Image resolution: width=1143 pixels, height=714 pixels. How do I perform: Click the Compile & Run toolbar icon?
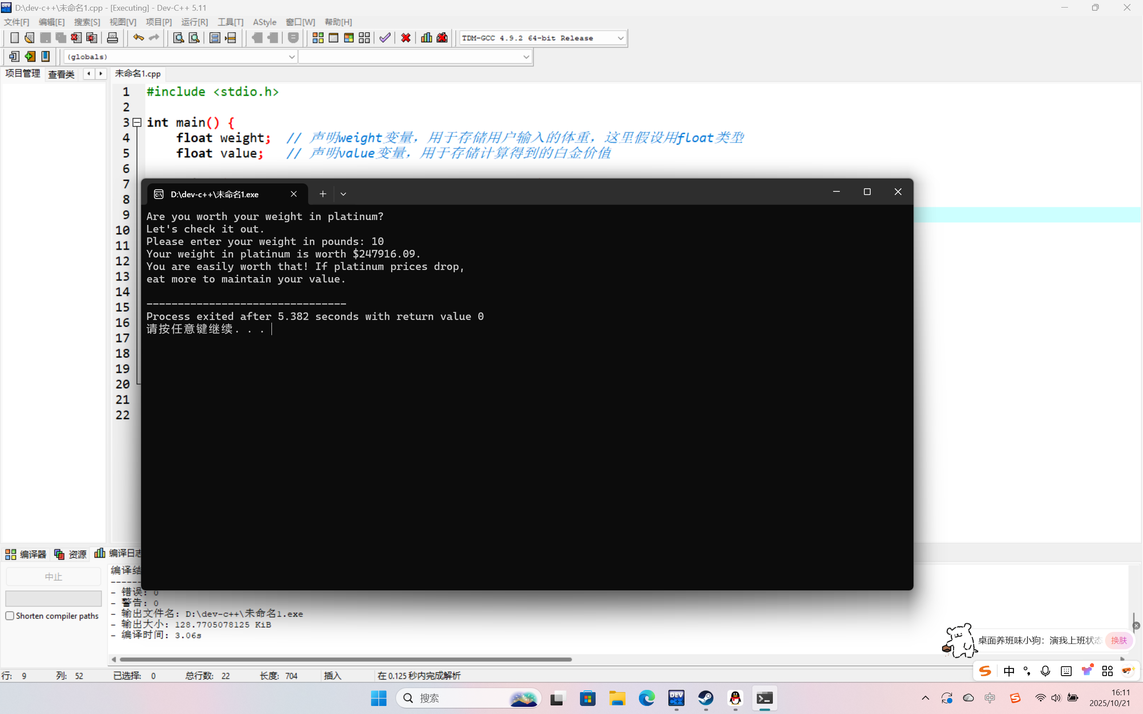[x=349, y=38]
